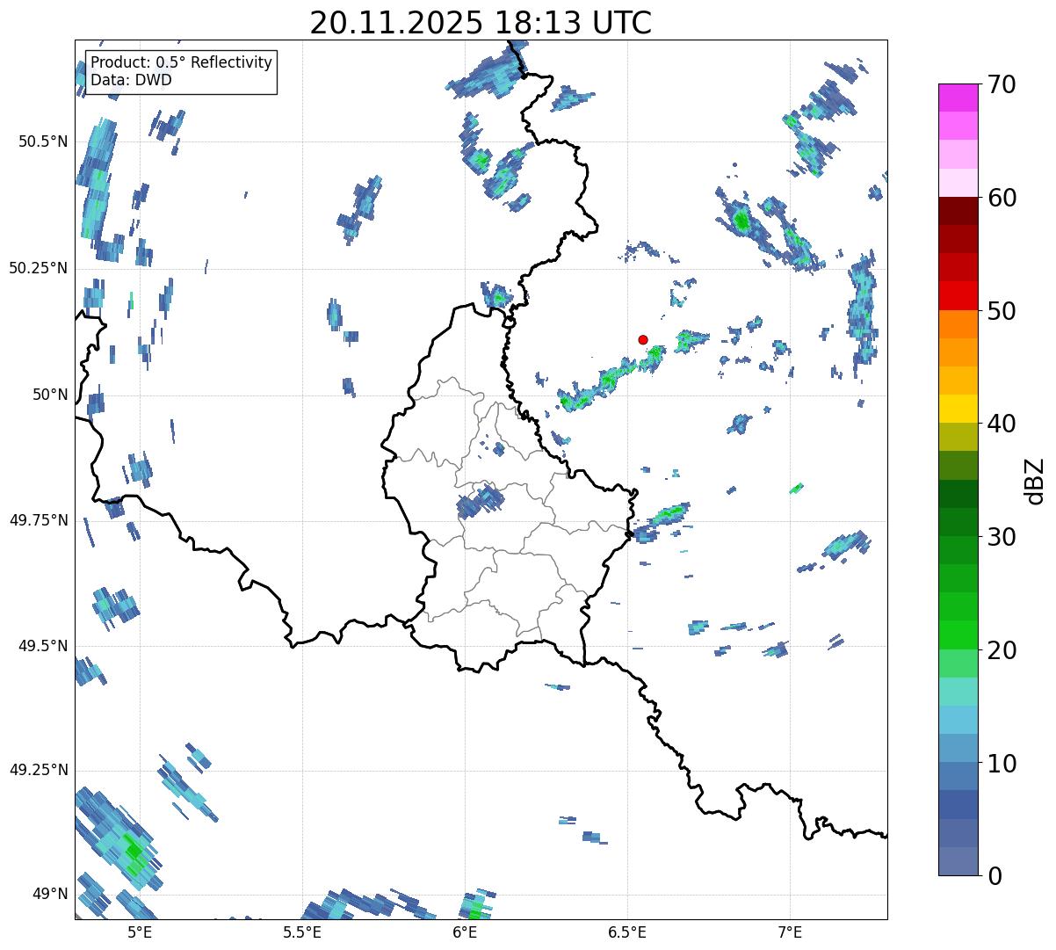Screen dimensions: 1056x950
Task: Click the 6°E longitude label
Action: tap(466, 932)
